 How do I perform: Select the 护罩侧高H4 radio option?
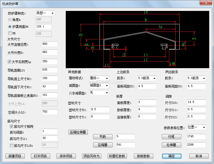click(10, 27)
